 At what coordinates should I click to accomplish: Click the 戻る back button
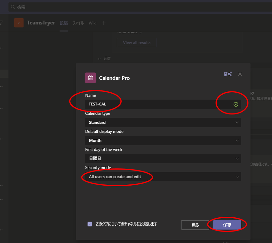195,225
